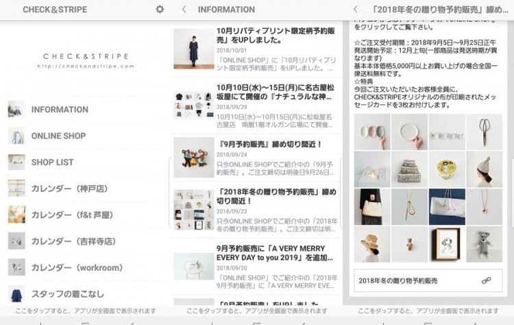Click the calendar thumbnail for A VERY MERRY news

click(194, 266)
